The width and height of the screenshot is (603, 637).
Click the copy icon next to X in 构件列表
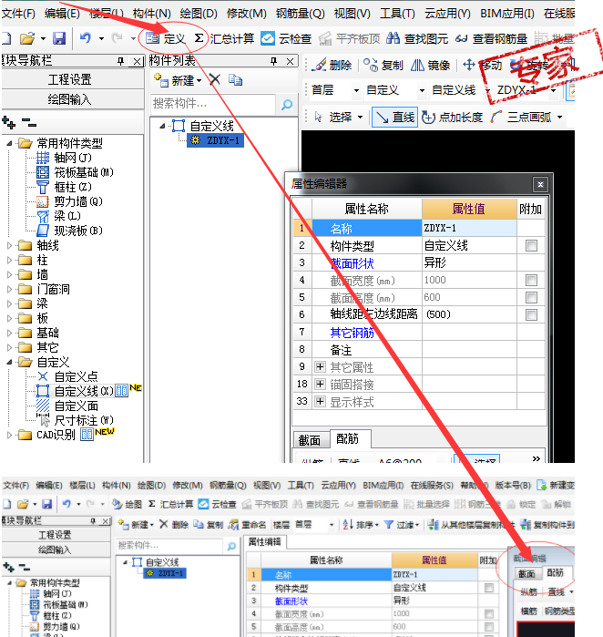coord(235,80)
